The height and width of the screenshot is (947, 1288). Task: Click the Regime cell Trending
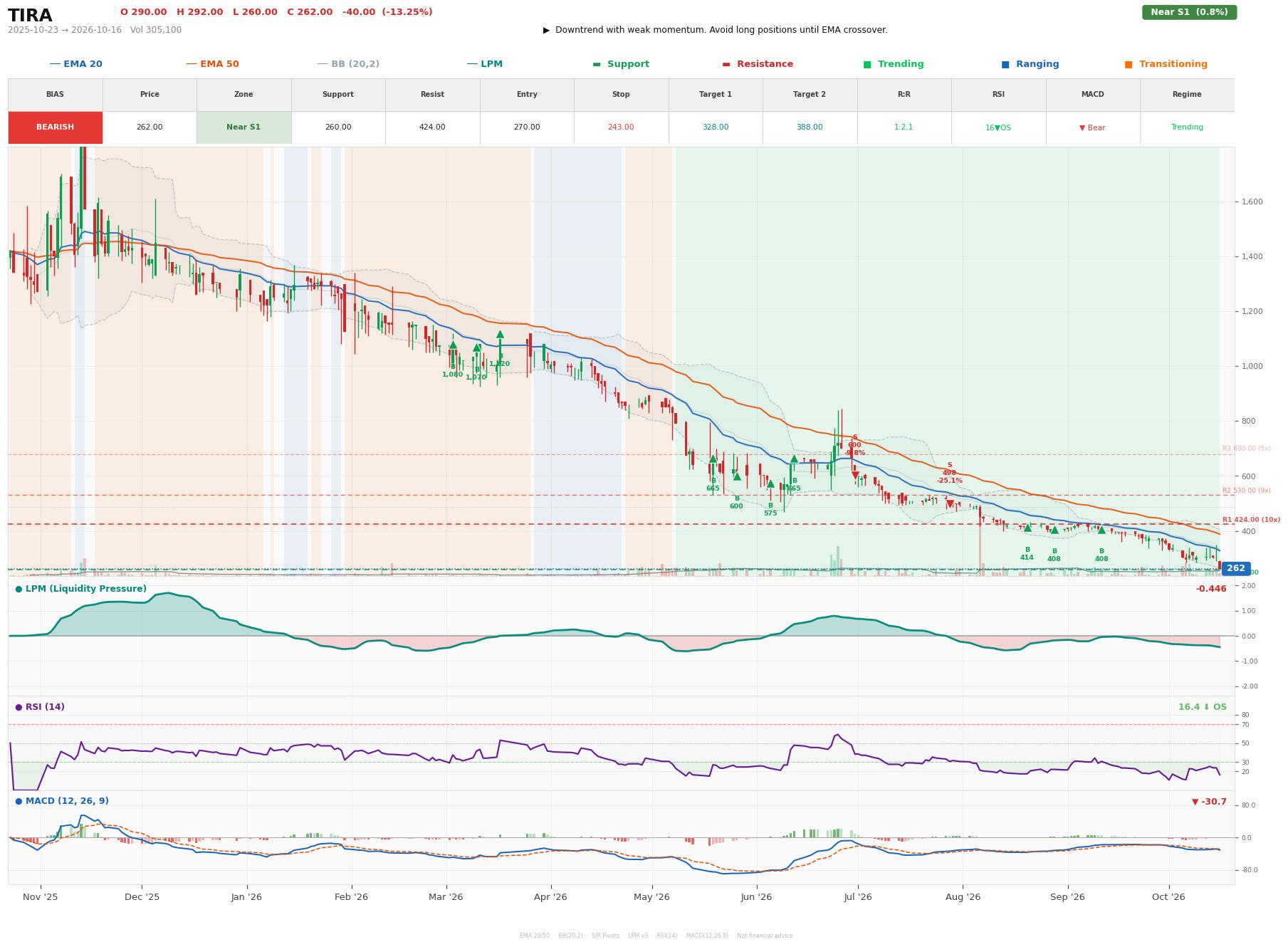[1187, 127]
